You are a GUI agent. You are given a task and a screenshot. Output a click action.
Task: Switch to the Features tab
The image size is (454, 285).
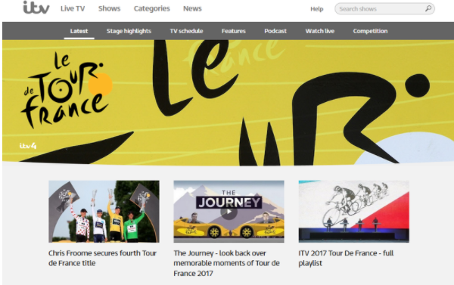(x=234, y=31)
